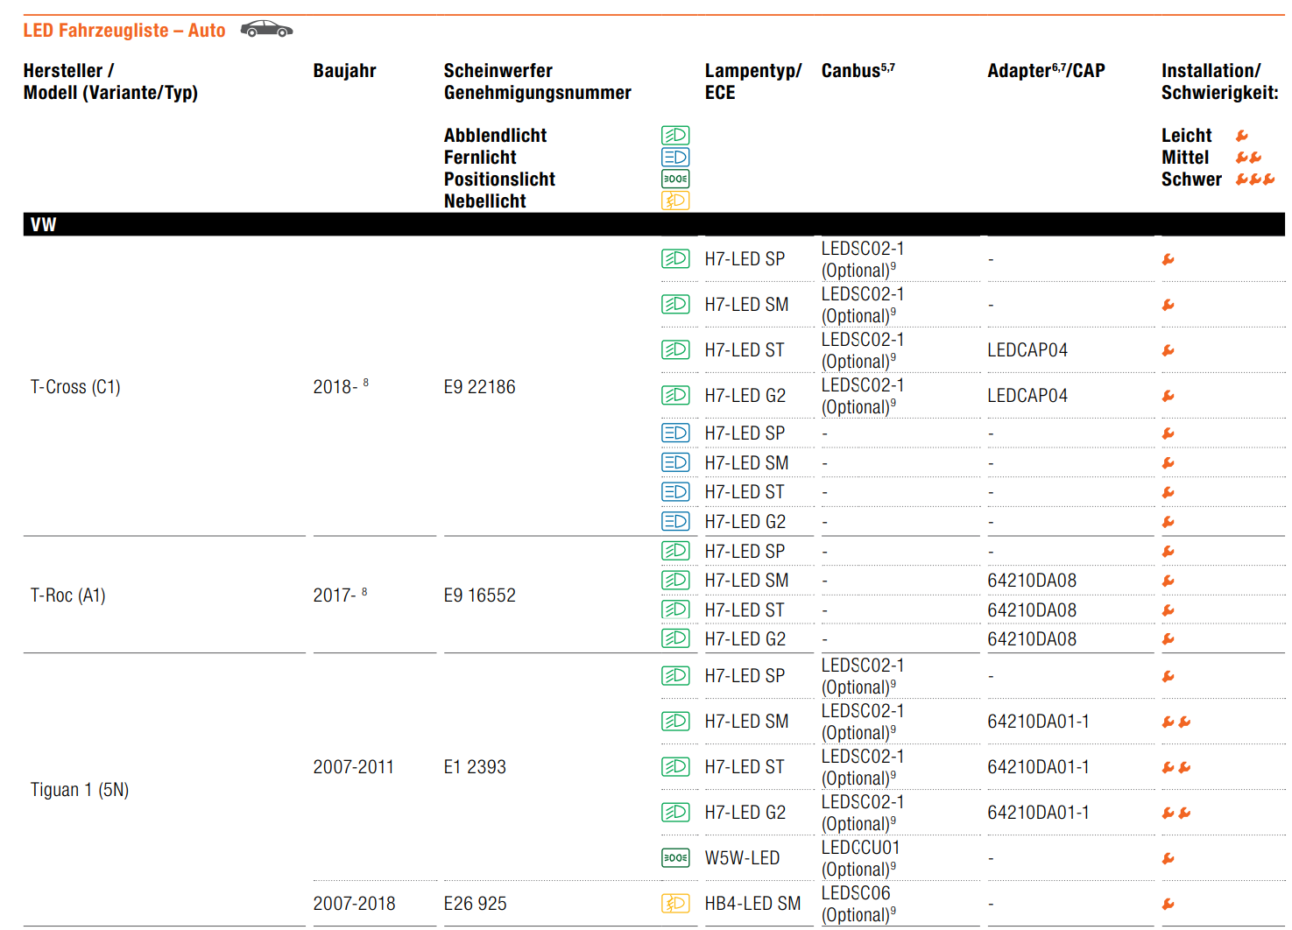Click the 'Mittel' difficulty label

1185,158
